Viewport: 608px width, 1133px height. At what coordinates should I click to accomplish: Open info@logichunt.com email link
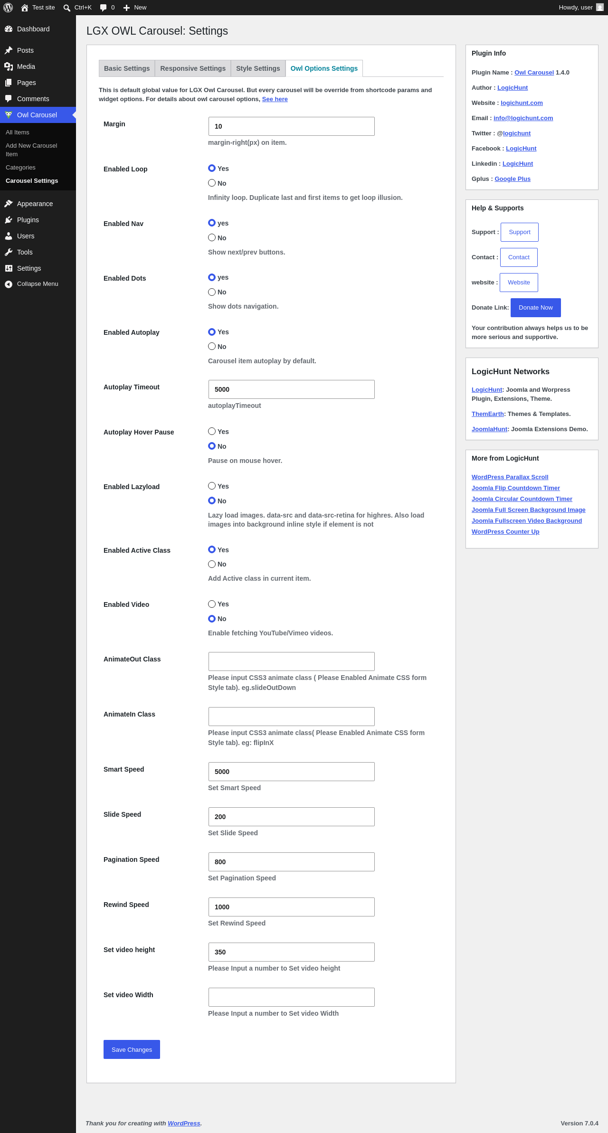[523, 118]
